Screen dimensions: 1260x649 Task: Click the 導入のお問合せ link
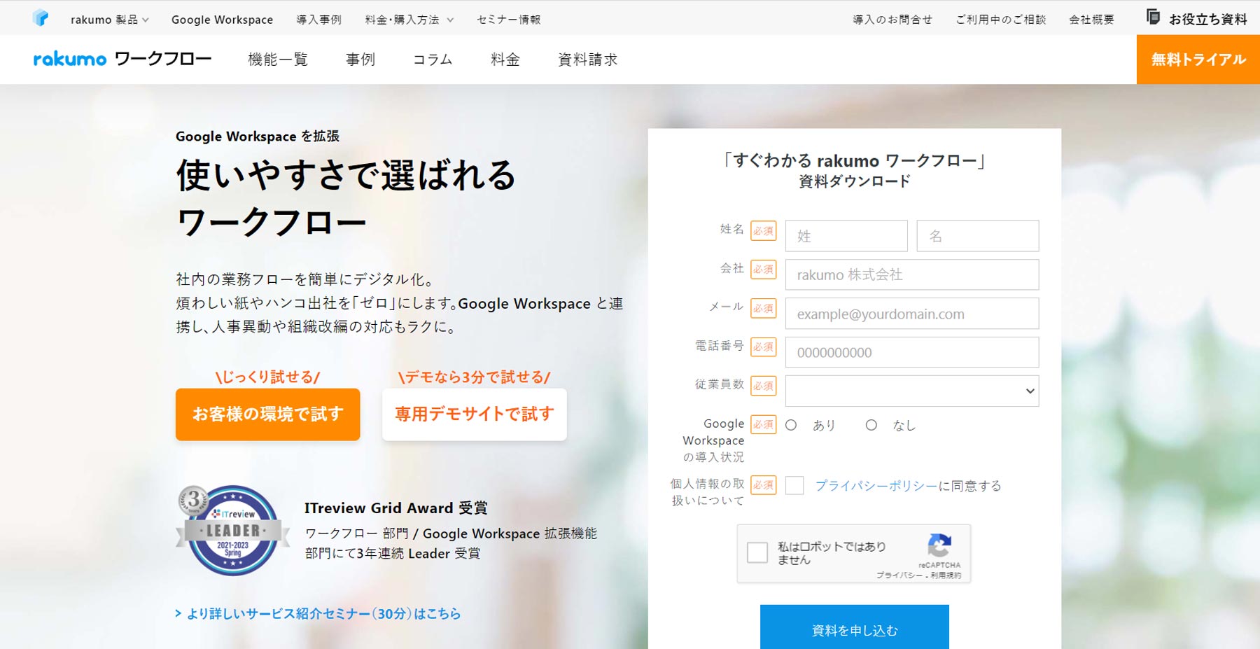click(892, 20)
